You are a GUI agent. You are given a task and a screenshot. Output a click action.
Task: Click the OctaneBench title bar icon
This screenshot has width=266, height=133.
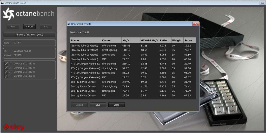[2, 3]
